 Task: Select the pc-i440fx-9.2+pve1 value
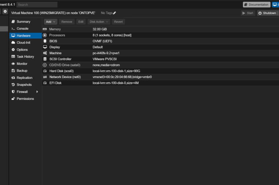coord(106,53)
